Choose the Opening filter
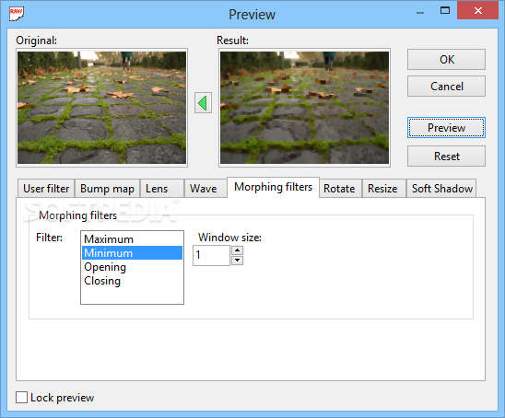The image size is (505, 418). click(132, 267)
